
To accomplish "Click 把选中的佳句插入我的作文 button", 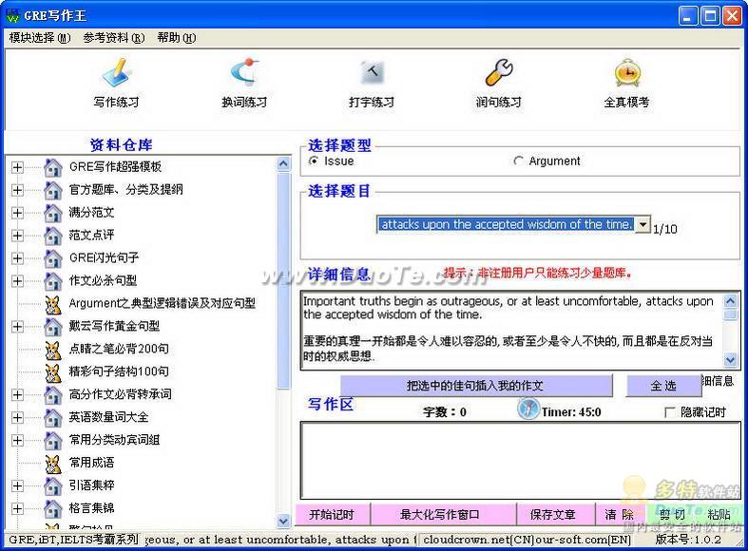I will [x=476, y=386].
